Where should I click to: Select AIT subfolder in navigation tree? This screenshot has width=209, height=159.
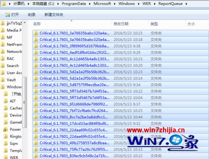coord(10,101)
